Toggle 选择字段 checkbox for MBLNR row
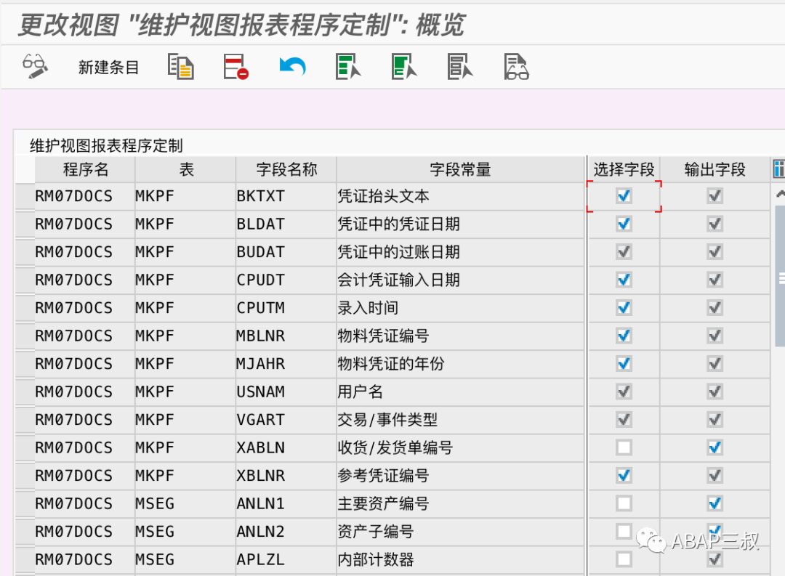This screenshot has height=576, width=785. pos(624,336)
